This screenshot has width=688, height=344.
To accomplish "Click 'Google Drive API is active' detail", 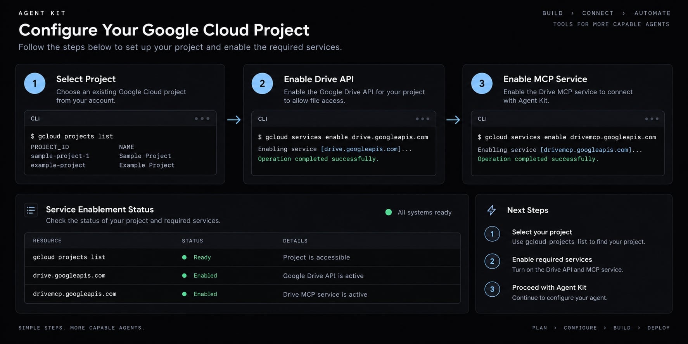I will [x=323, y=276].
